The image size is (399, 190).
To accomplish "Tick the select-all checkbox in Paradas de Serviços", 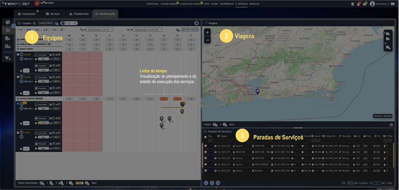I will (205, 137).
